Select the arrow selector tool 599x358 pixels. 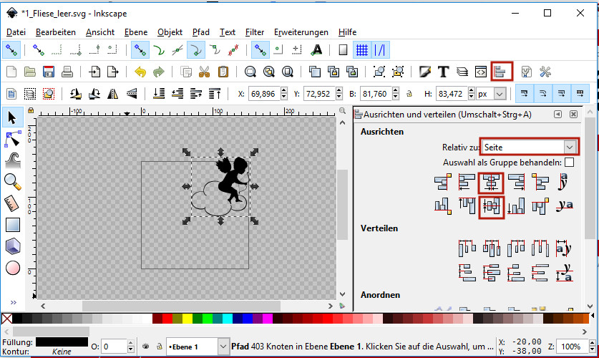[12, 117]
